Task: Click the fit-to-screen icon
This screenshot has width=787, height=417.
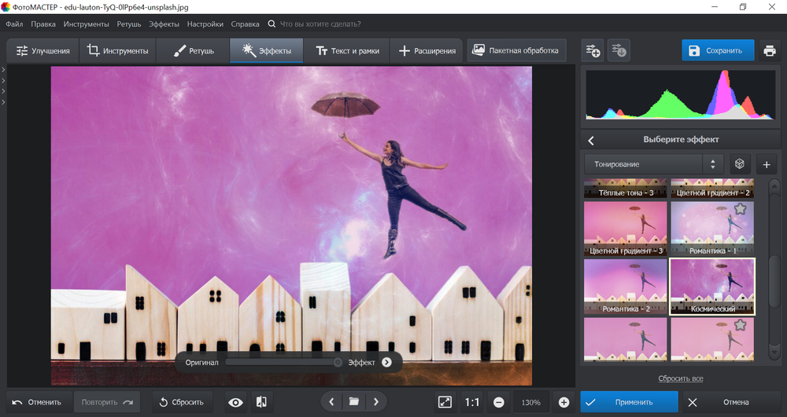Action: pyautogui.click(x=445, y=402)
